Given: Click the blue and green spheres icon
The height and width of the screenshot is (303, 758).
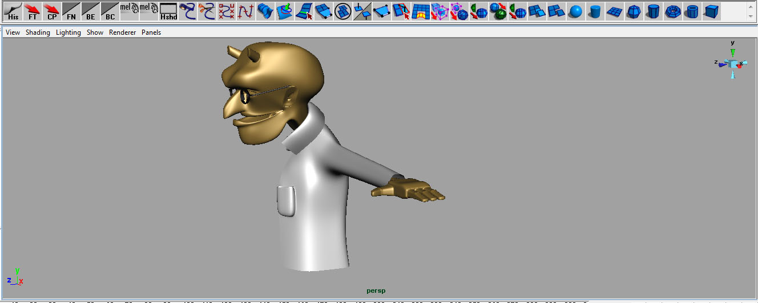Looking at the screenshot, I should [x=498, y=11].
